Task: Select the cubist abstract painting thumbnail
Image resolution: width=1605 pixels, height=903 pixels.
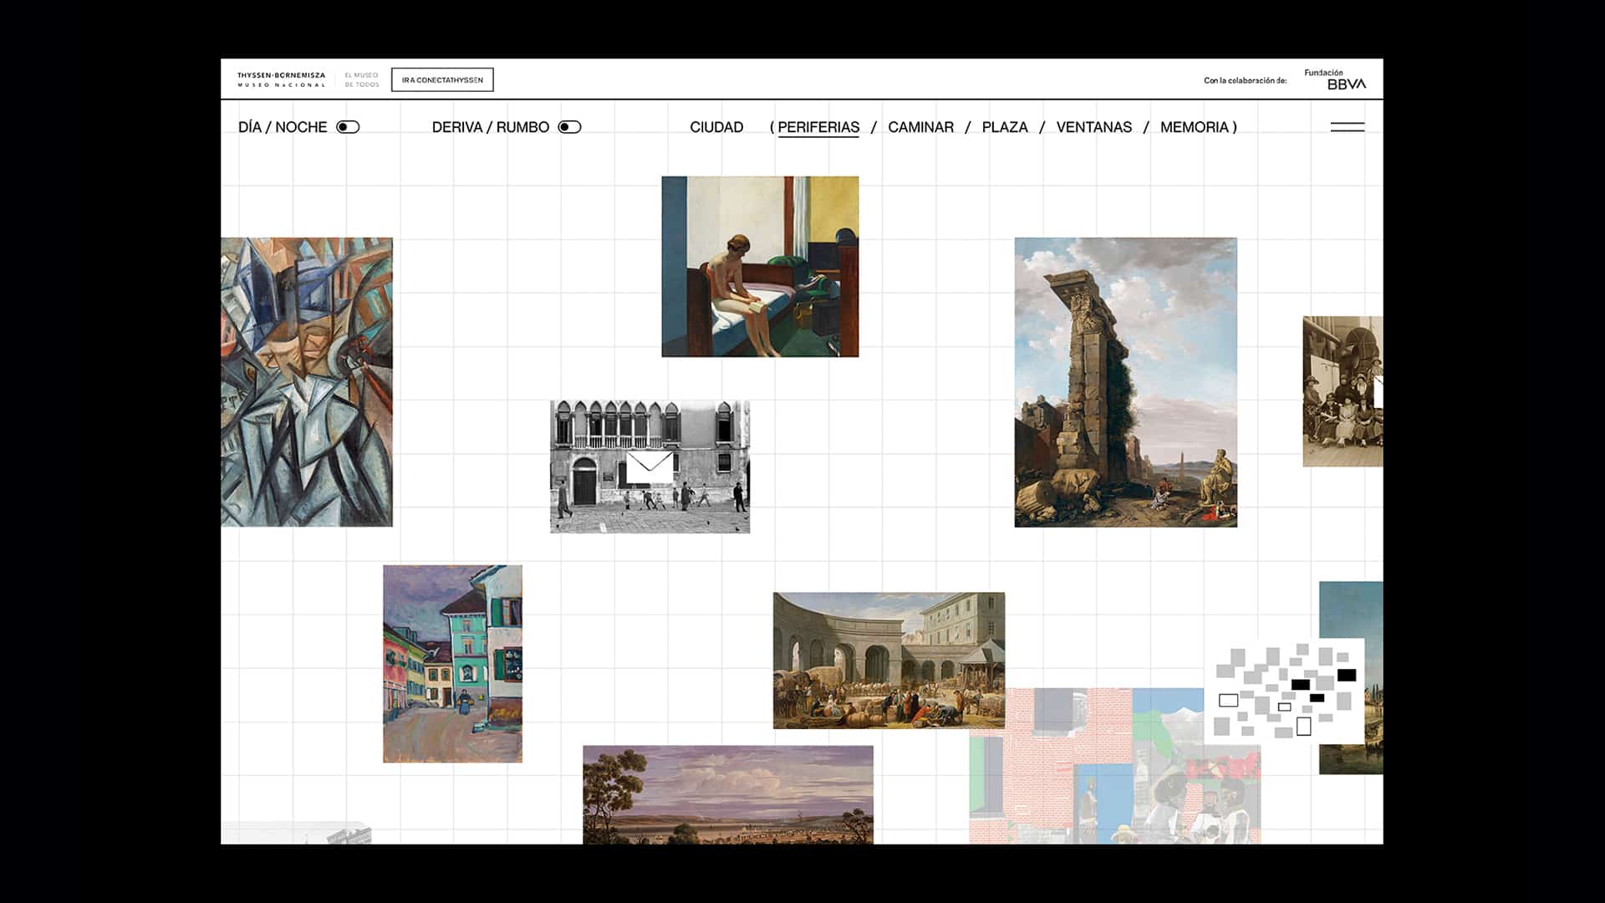Action: (x=307, y=382)
